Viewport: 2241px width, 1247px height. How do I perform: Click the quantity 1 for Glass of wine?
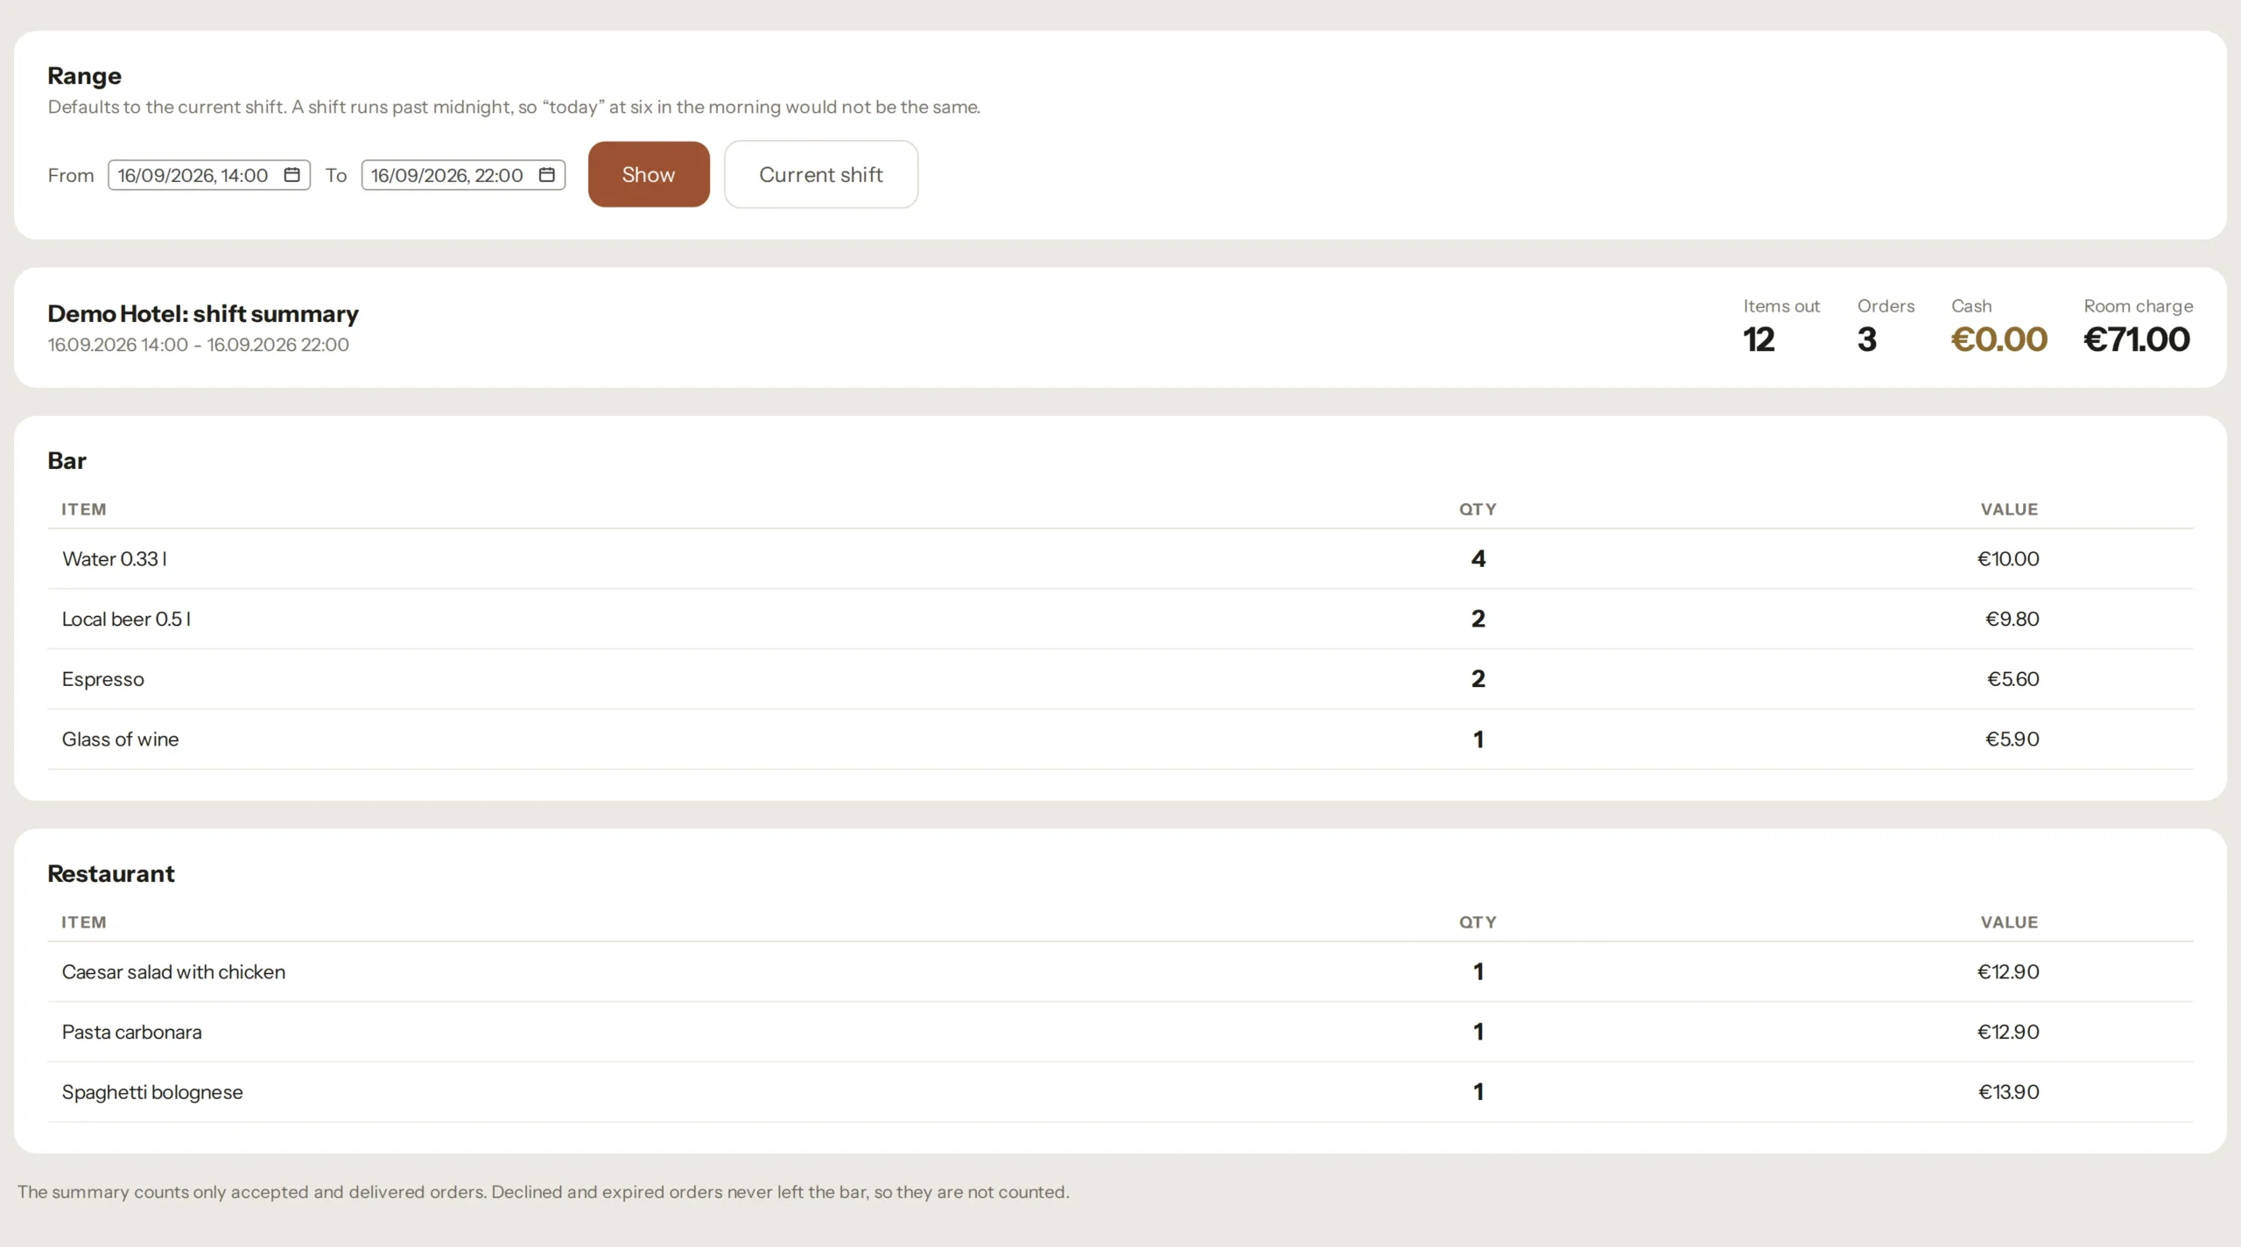[x=1478, y=739]
